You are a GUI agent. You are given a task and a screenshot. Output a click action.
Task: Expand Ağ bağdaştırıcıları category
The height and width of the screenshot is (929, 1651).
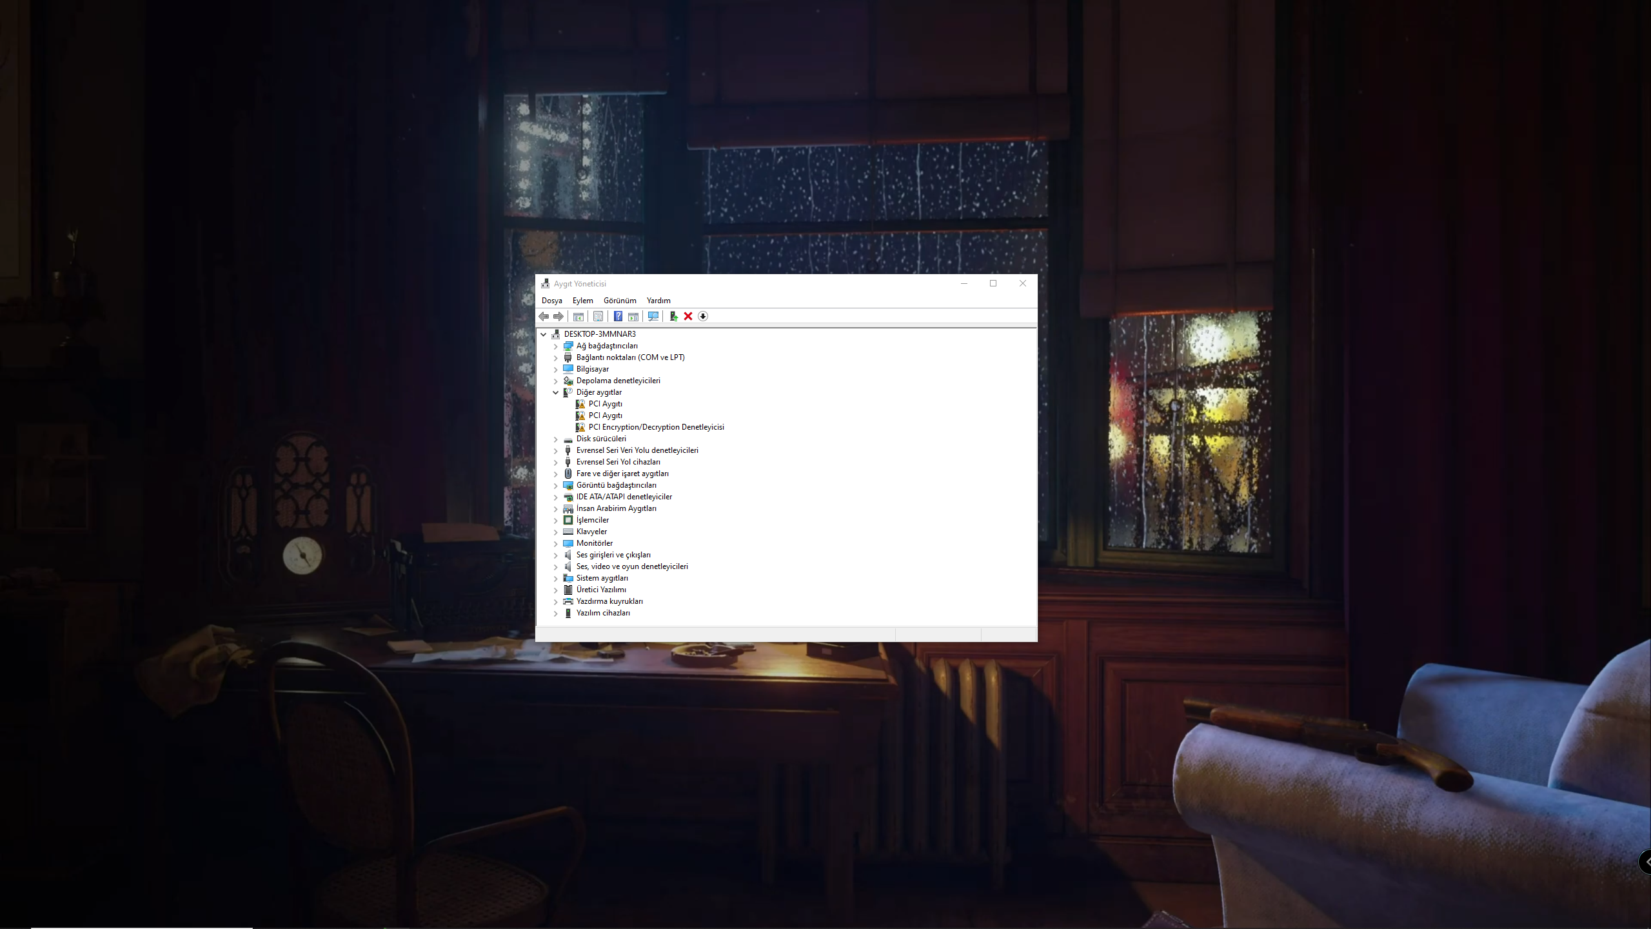(x=555, y=346)
